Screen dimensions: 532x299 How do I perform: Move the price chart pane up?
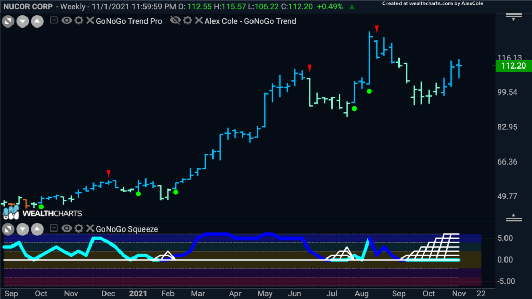[37, 21]
